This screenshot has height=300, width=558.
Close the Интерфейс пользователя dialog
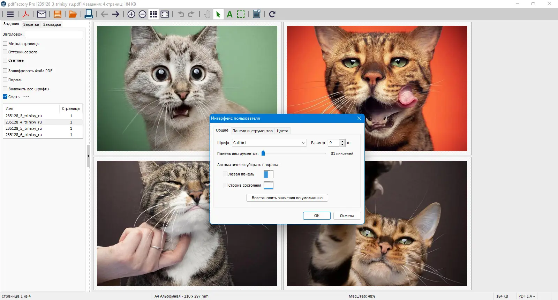click(x=359, y=118)
